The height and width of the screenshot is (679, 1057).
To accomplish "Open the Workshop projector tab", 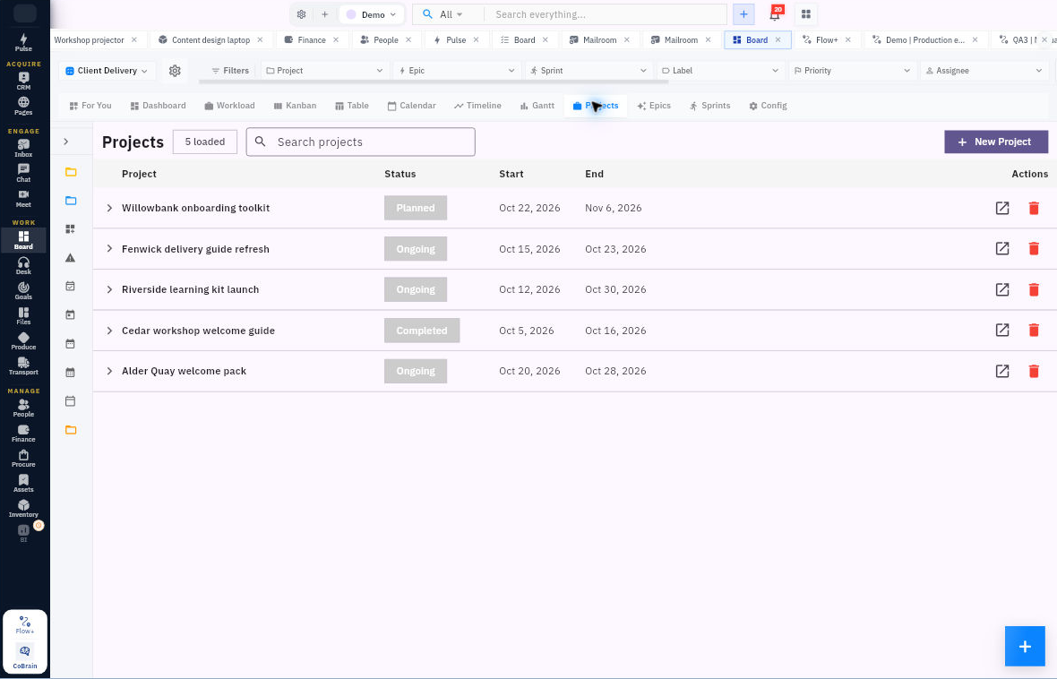I will pyautogui.click(x=89, y=39).
